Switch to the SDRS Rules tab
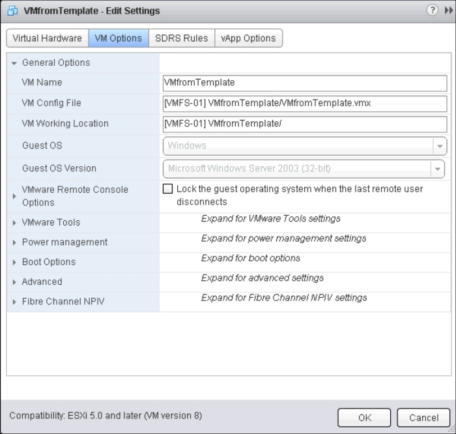The height and width of the screenshot is (434, 456). click(181, 38)
